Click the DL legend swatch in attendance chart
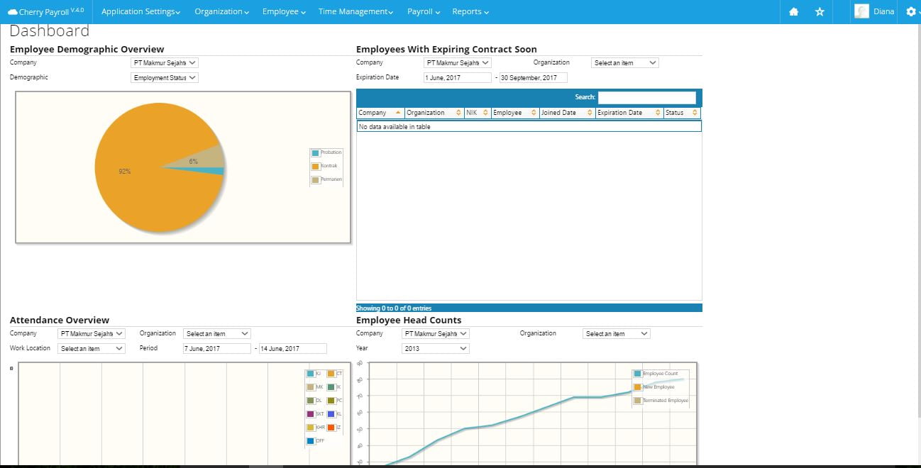The width and height of the screenshot is (921, 468). coord(311,401)
